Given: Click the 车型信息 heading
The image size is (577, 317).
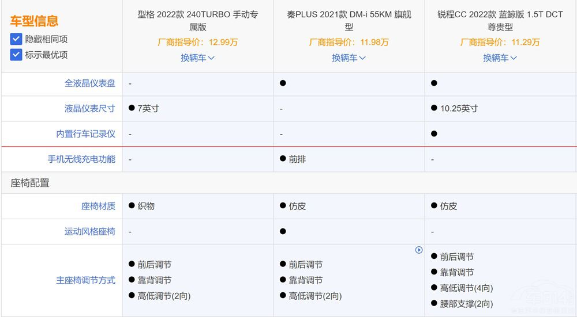Looking at the screenshot, I should [34, 22].
